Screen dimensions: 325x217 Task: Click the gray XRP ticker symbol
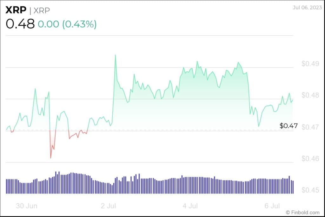pyautogui.click(x=42, y=10)
